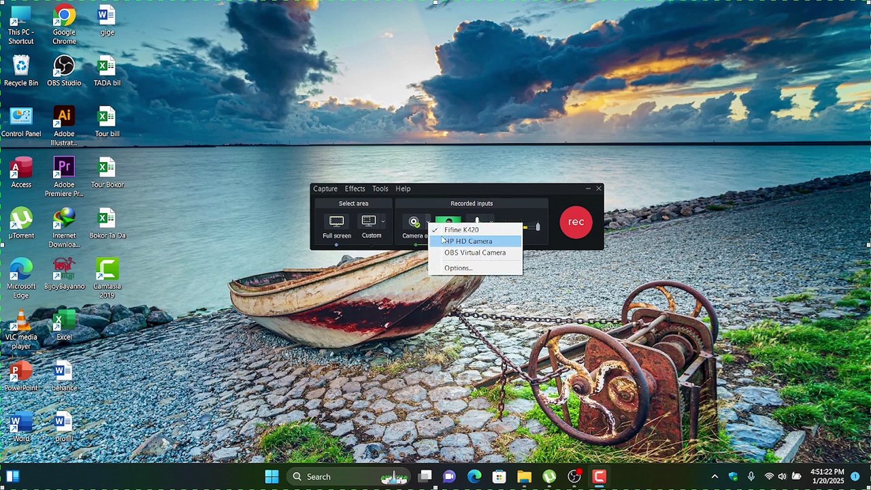Viewport: 871px width, 490px height.
Task: Show hidden tray icons chevron
Action: [714, 476]
